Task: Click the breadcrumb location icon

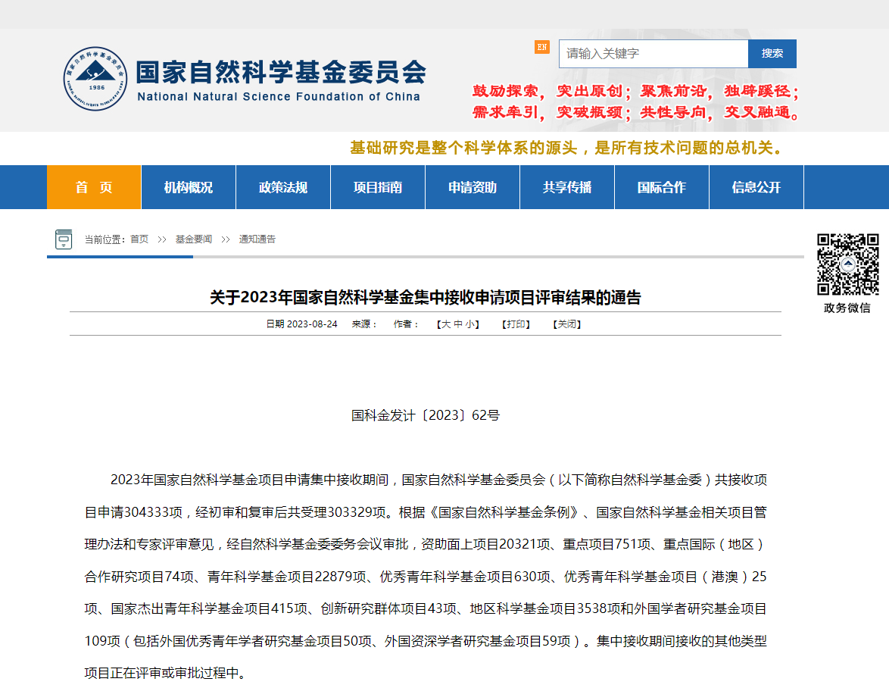Action: click(x=64, y=239)
